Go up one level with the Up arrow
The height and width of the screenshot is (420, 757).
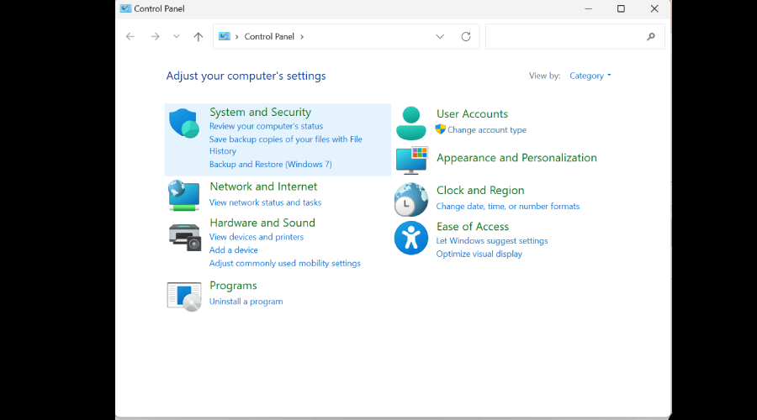[198, 37]
